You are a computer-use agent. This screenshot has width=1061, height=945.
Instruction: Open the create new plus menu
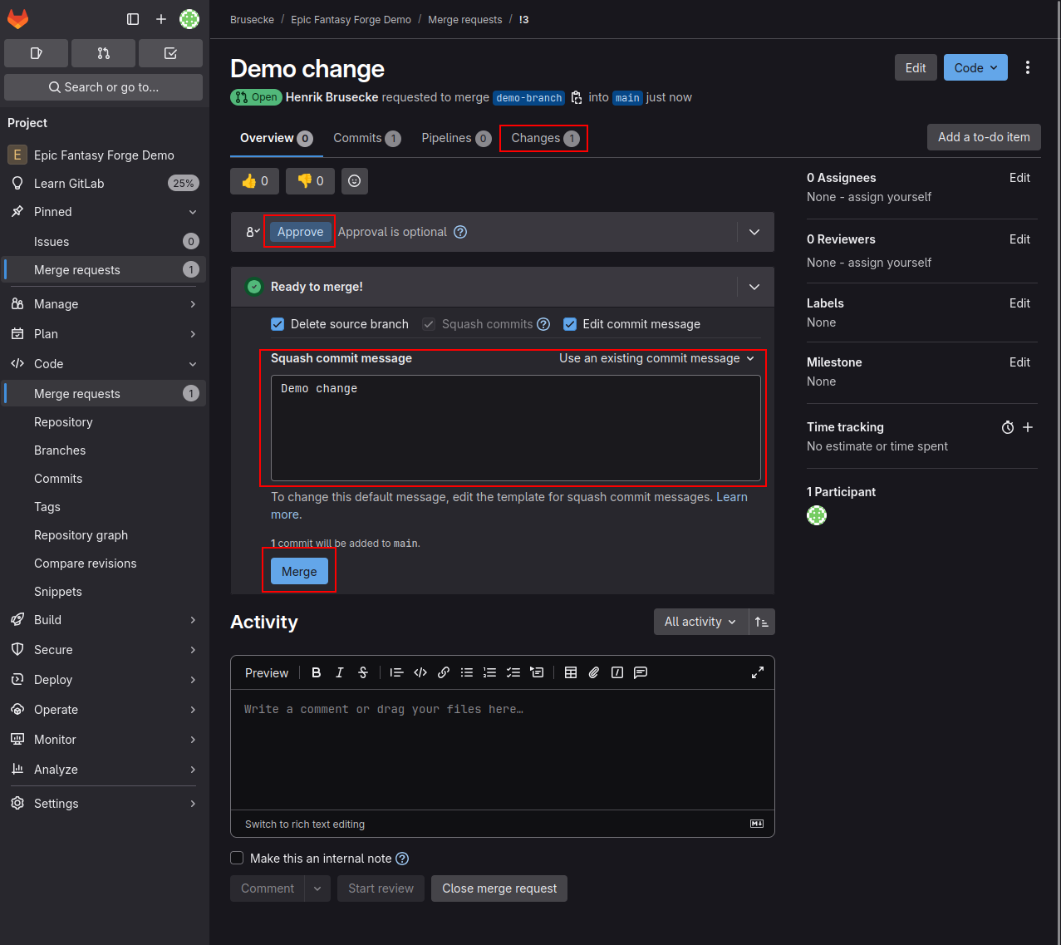pos(161,19)
